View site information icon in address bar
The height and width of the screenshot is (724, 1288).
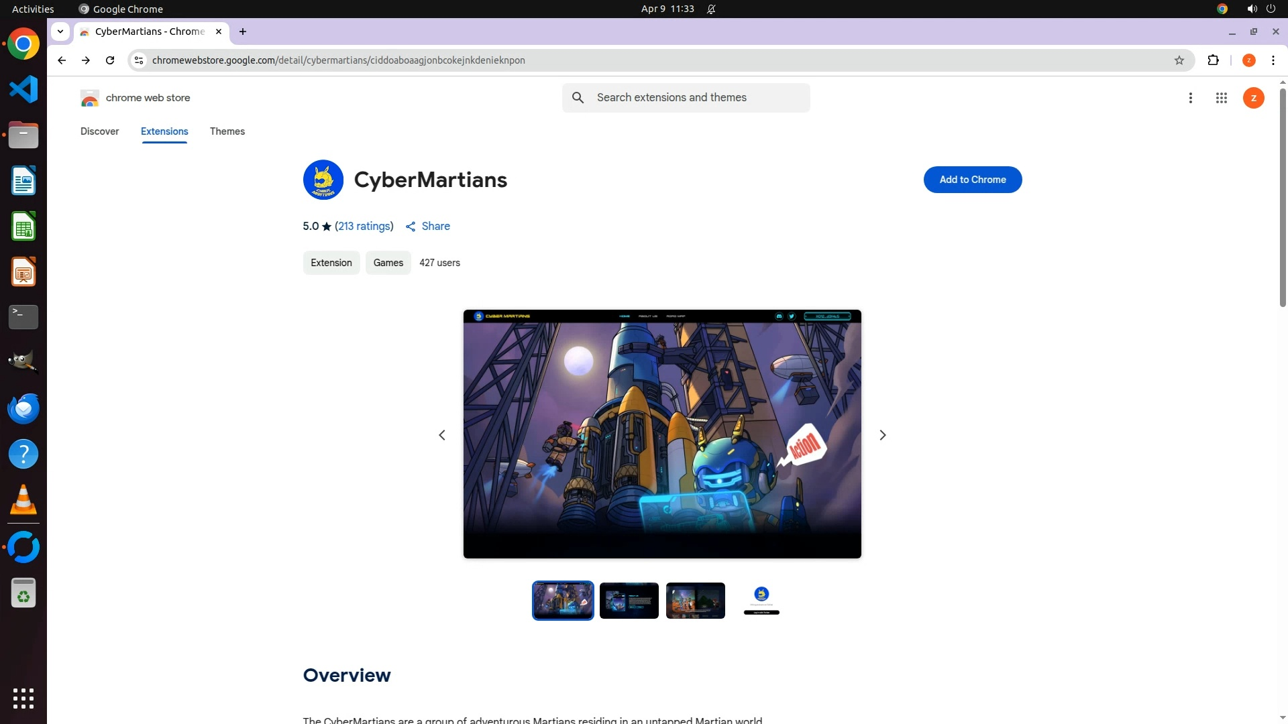point(139,60)
